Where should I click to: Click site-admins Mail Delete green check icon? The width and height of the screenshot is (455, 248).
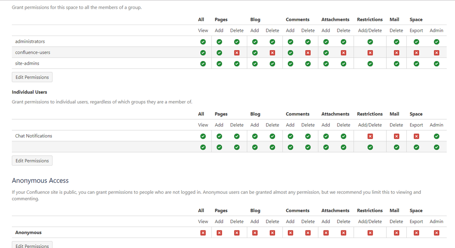pyautogui.click(x=396, y=64)
